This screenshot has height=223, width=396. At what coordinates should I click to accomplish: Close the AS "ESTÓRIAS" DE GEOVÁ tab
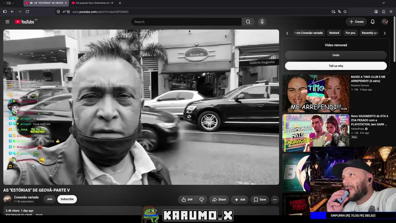(x=66, y=3)
